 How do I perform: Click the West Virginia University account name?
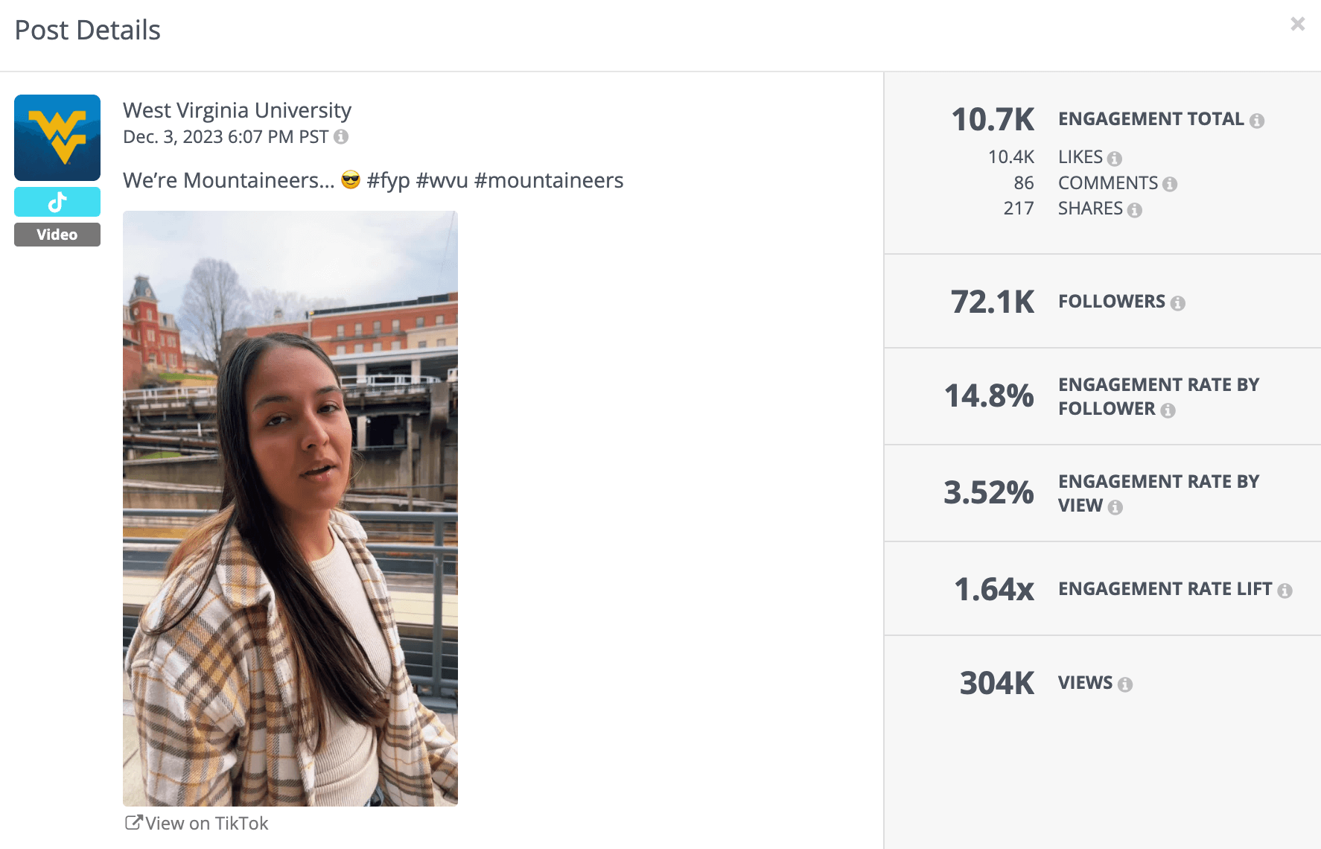237,110
